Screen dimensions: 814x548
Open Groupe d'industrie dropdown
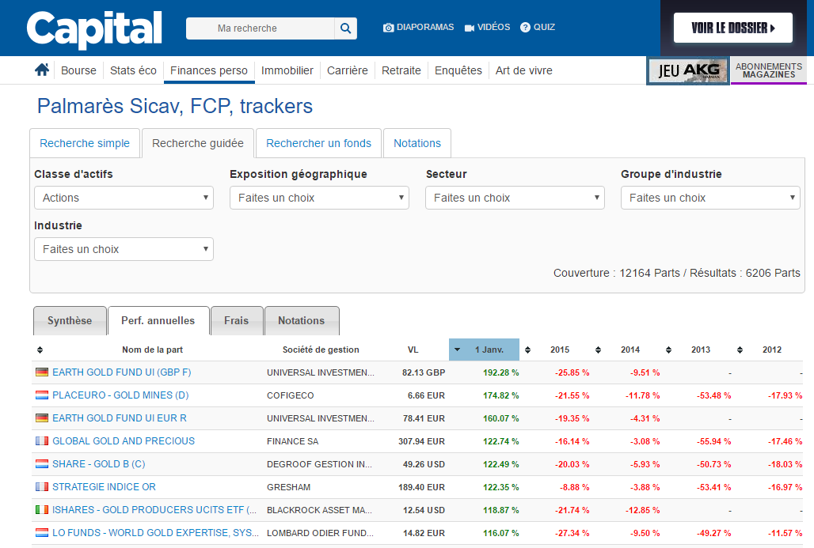(711, 198)
